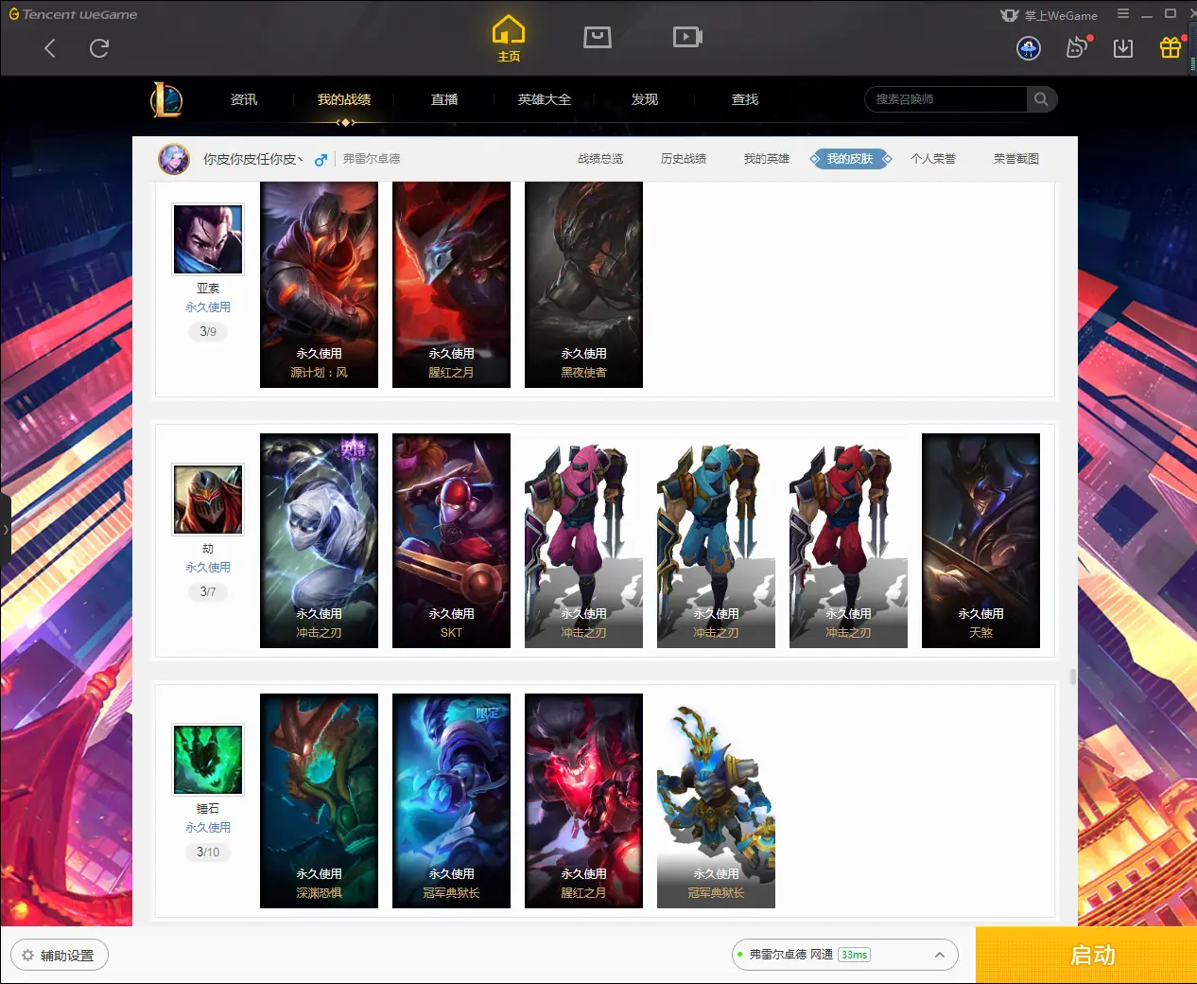Switch to the 历史战绩 tab
Screen dimensions: 1197x984
click(684, 159)
